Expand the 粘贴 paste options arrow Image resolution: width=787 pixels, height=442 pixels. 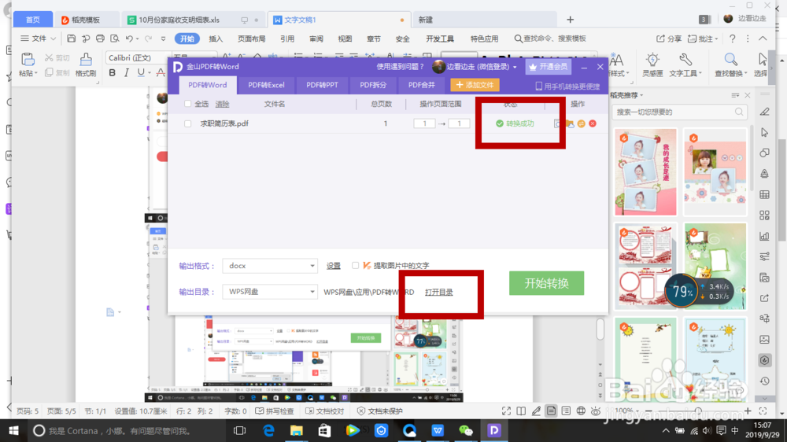click(36, 73)
